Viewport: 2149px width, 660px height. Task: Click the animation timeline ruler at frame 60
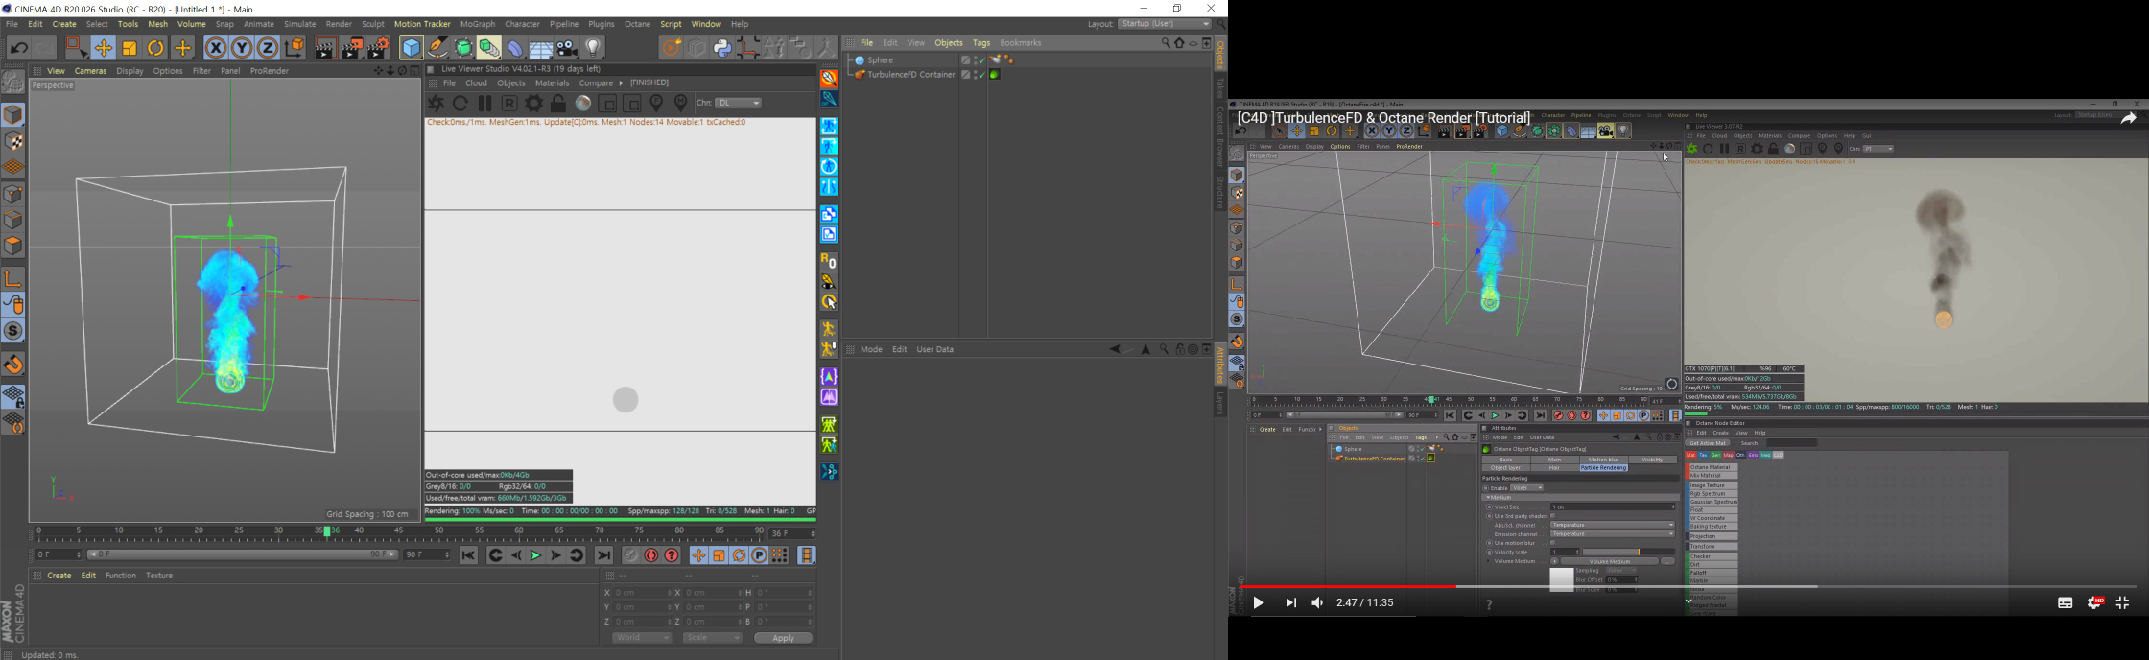coord(519,530)
